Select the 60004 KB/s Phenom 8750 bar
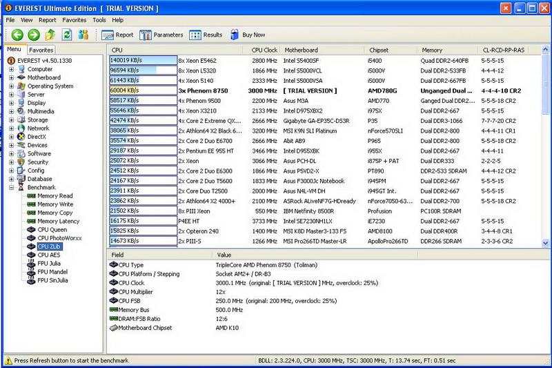 pos(144,90)
